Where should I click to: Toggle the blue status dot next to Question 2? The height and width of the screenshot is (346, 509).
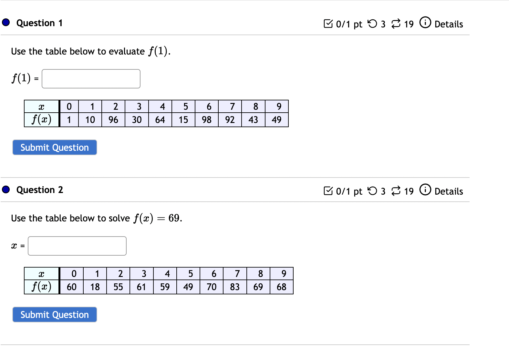pos(5,189)
